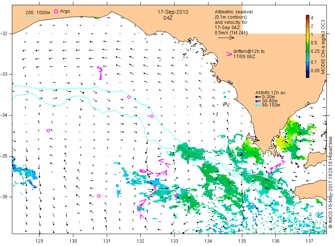Click the latitude axis label '-34'
Screen dimensions: 335x246
tap(4, 115)
